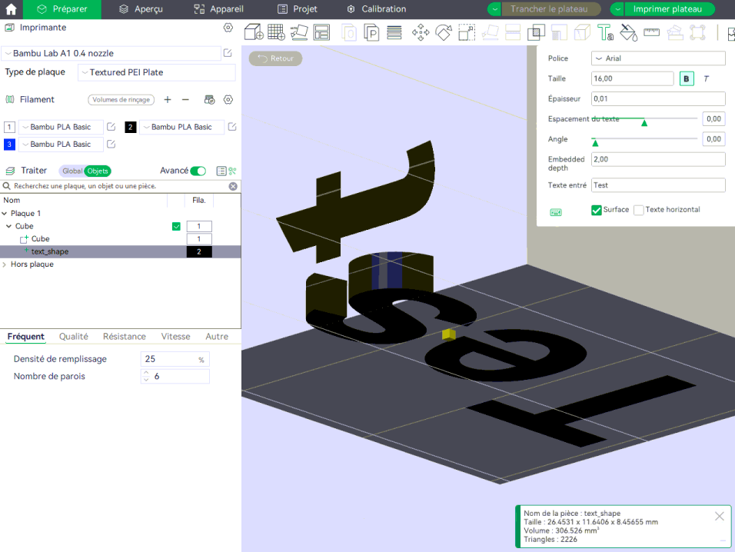
Task: Add a filament with the plus icon
Action: tap(168, 99)
